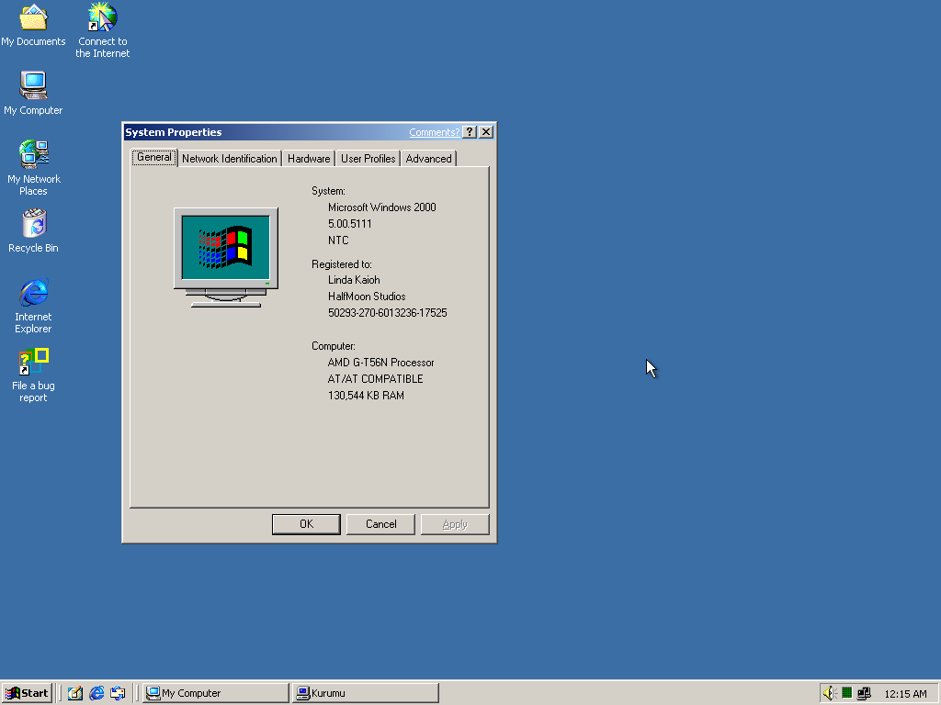This screenshot has height=705, width=941.
Task: Open the My Documents desktop icon
Action: pos(33,25)
